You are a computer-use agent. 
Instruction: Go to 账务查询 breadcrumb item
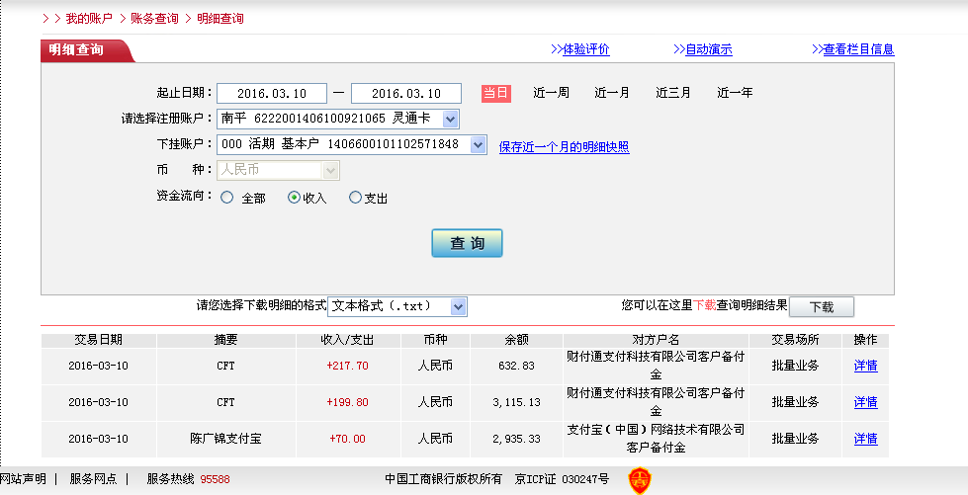coord(157,19)
